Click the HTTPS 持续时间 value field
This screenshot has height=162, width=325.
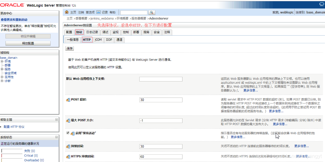coord(161,157)
